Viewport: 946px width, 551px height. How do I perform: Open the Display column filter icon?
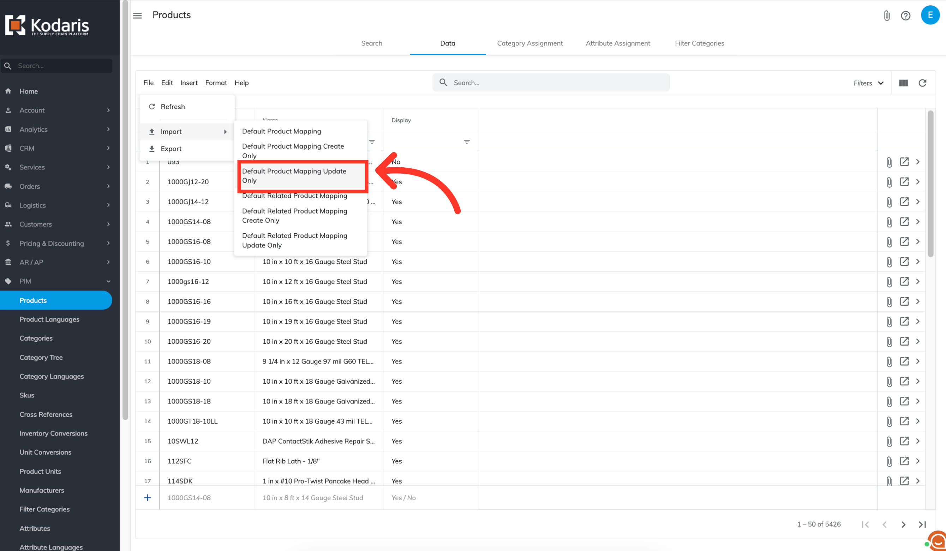tap(467, 142)
